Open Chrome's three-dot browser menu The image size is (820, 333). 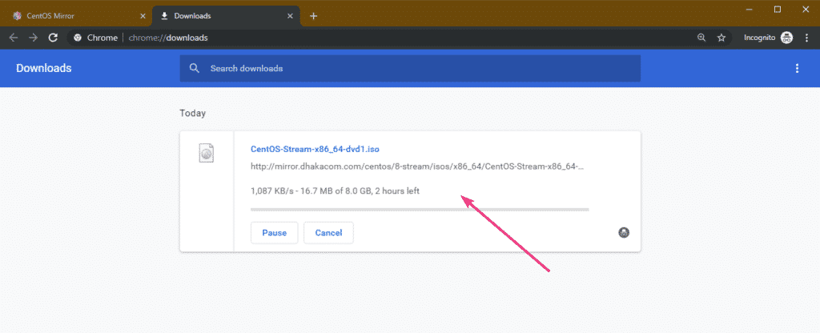pos(806,38)
